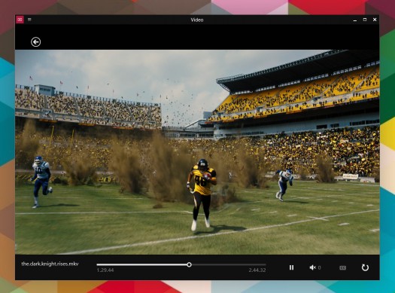Click the total duration 2.44.32 label
The height and width of the screenshot is (293, 395).
pyautogui.click(x=257, y=270)
